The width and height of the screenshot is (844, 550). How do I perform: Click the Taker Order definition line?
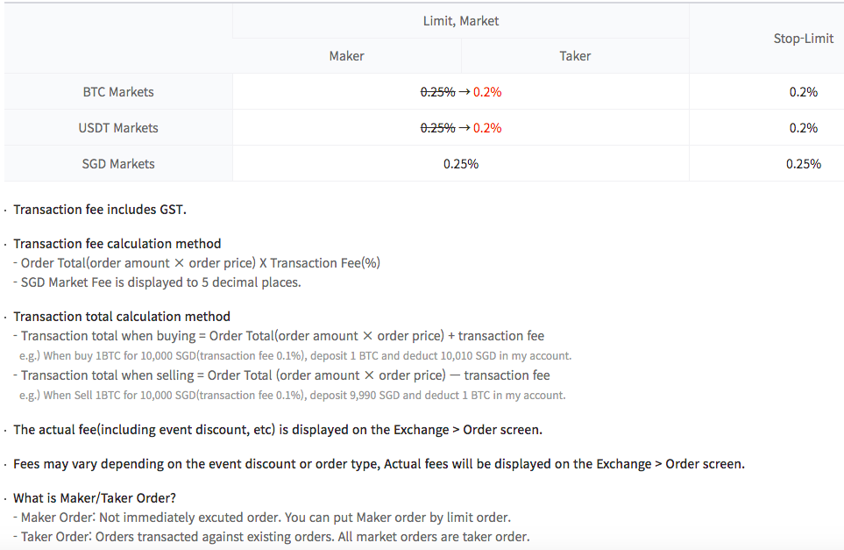coord(275,537)
